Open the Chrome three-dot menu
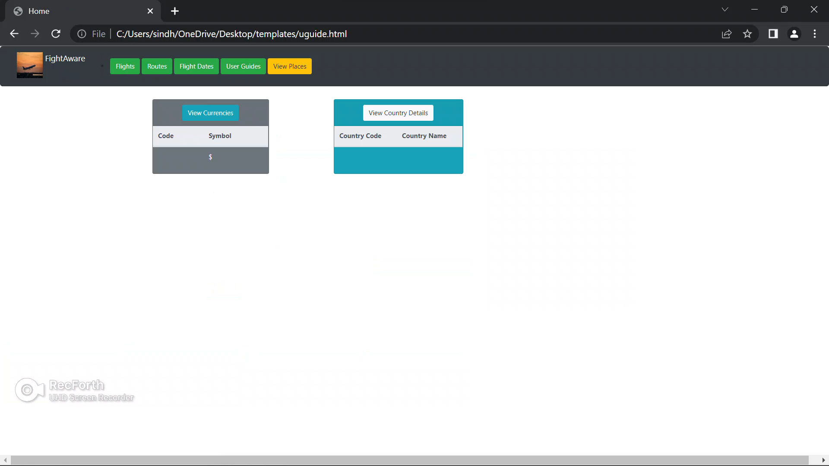The width and height of the screenshot is (829, 466). click(x=815, y=34)
